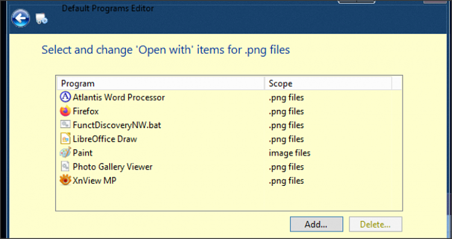The image size is (452, 239).
Task: Click the Add... button
Action: click(x=316, y=225)
